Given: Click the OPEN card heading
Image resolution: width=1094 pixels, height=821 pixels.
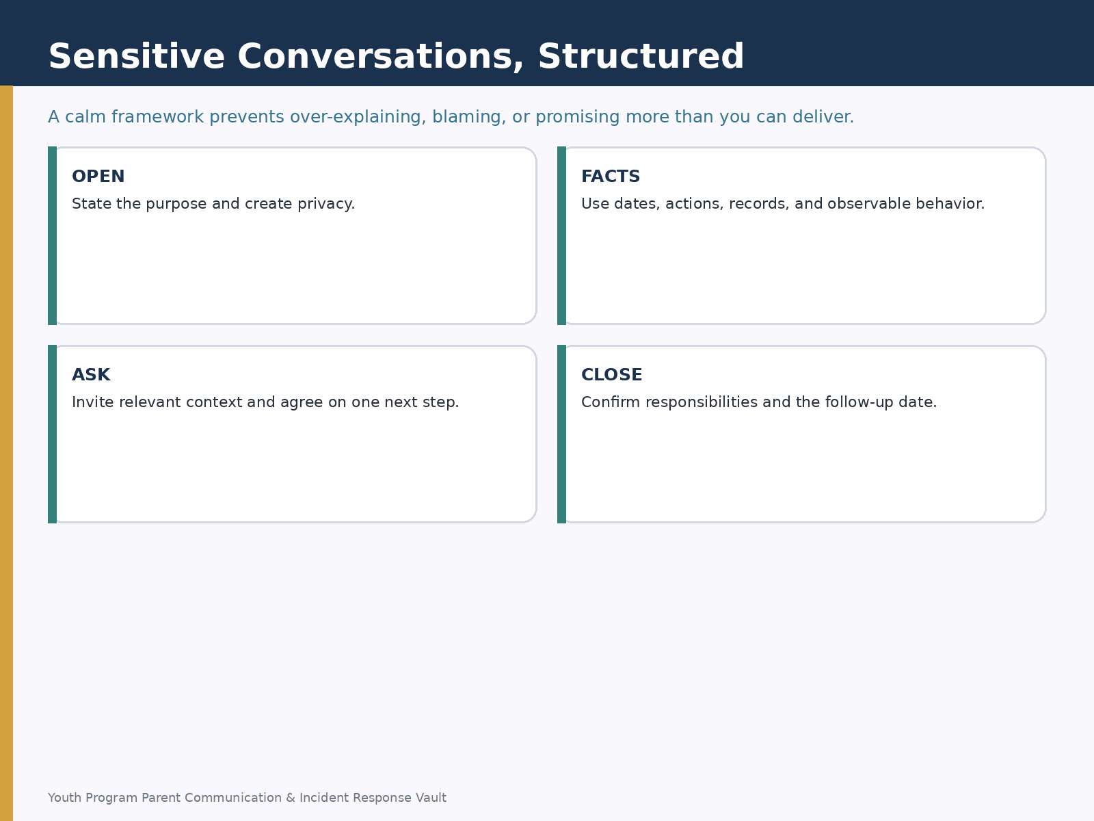Looking at the screenshot, I should [x=98, y=177].
